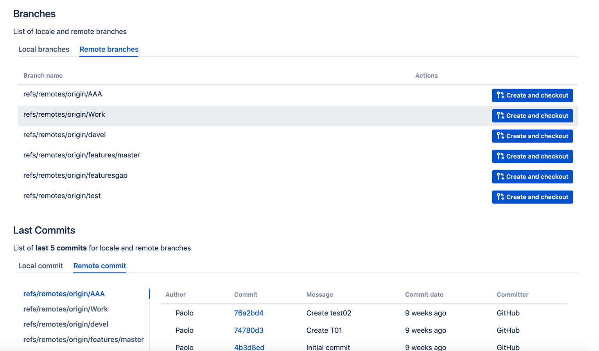The height and width of the screenshot is (351, 599).
Task: Click refs/remotes/origin/devel row in branch table
Action: coord(298,136)
